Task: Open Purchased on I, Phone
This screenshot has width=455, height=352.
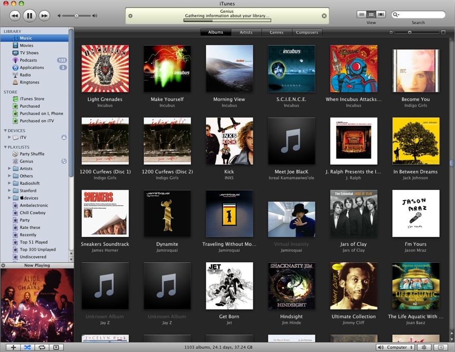Action: (34, 113)
